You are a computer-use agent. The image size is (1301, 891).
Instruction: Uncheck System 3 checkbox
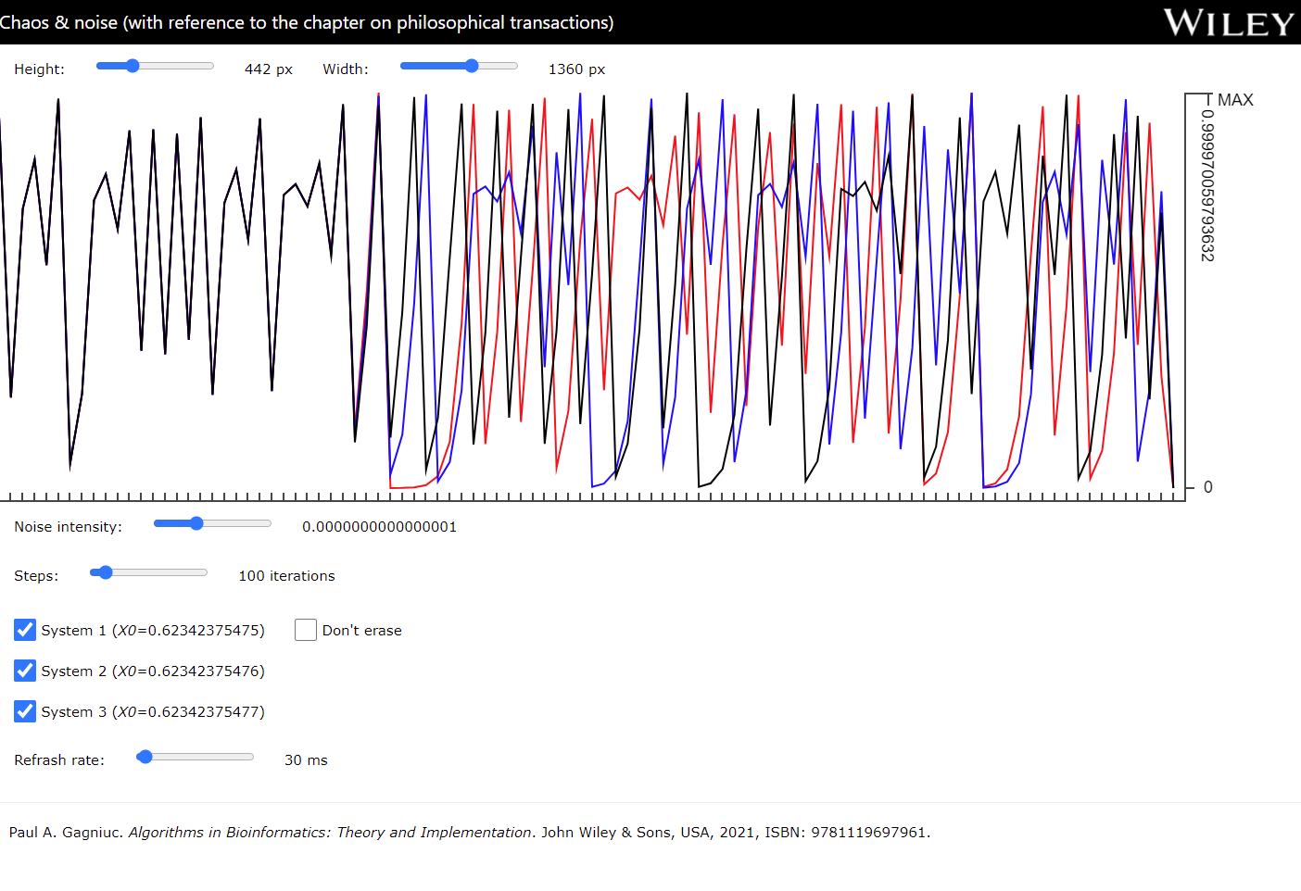[25, 711]
